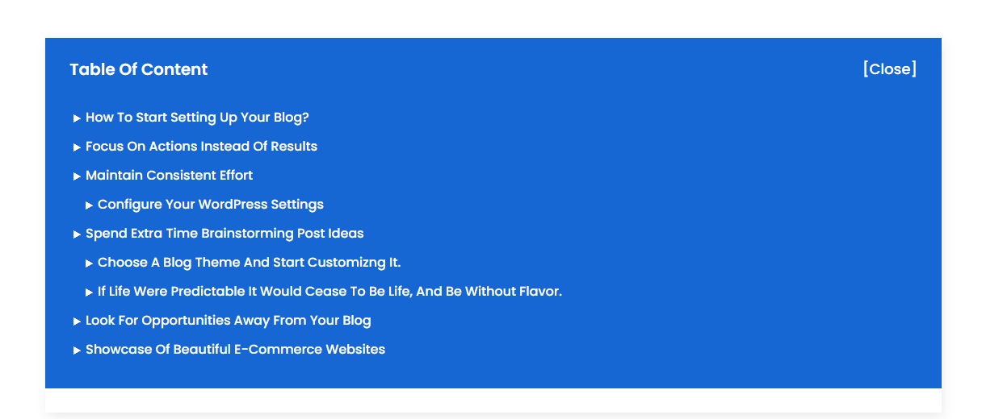Click arrow marker before 'Maintain Consistent Effort'
982x419 pixels.
(x=77, y=176)
